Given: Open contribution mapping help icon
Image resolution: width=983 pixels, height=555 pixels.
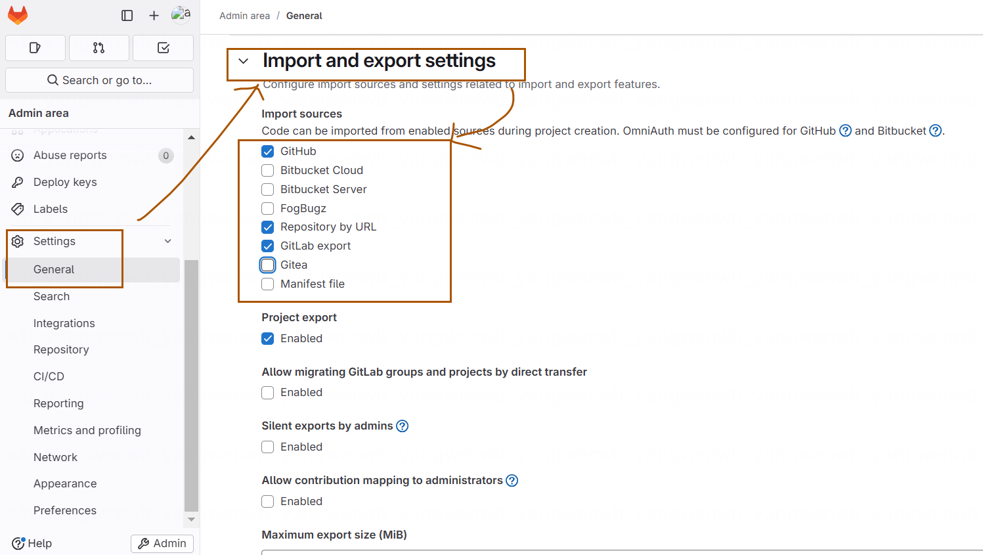Looking at the screenshot, I should (512, 481).
